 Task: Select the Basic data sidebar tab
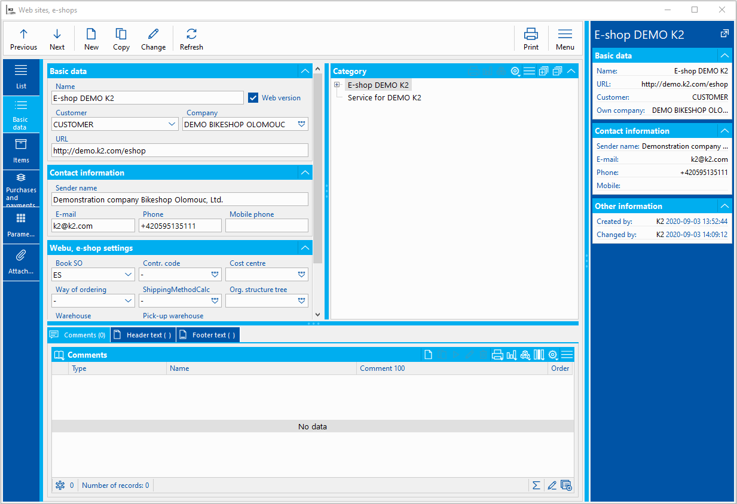pos(21,114)
